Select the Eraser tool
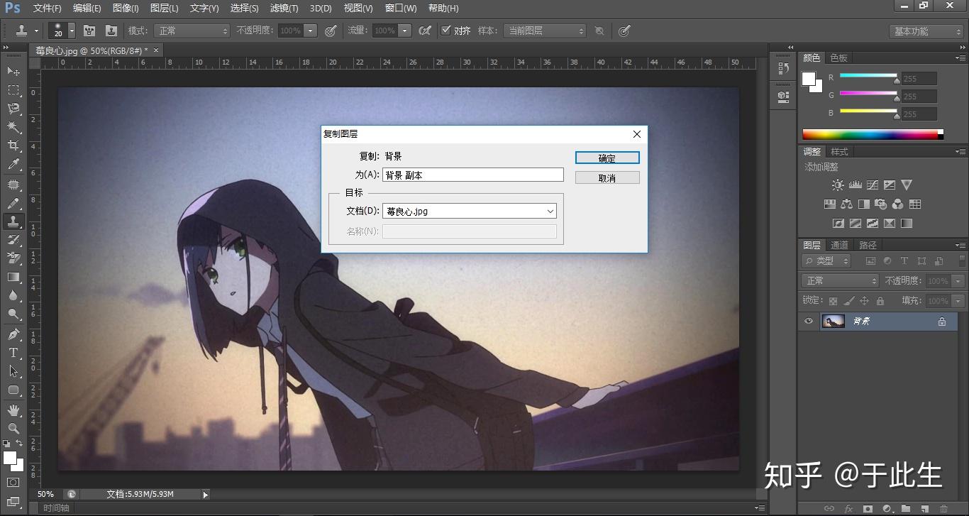 point(13,258)
